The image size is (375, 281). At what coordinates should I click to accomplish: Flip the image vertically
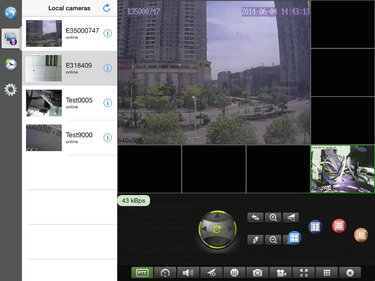pyautogui.click(x=255, y=240)
